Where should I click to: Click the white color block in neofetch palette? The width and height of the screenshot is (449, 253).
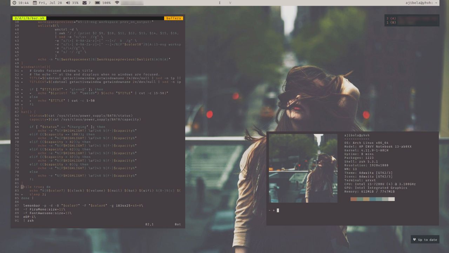click(391, 199)
